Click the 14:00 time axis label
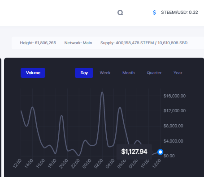This screenshot has height=177, width=204. click(x=29, y=164)
